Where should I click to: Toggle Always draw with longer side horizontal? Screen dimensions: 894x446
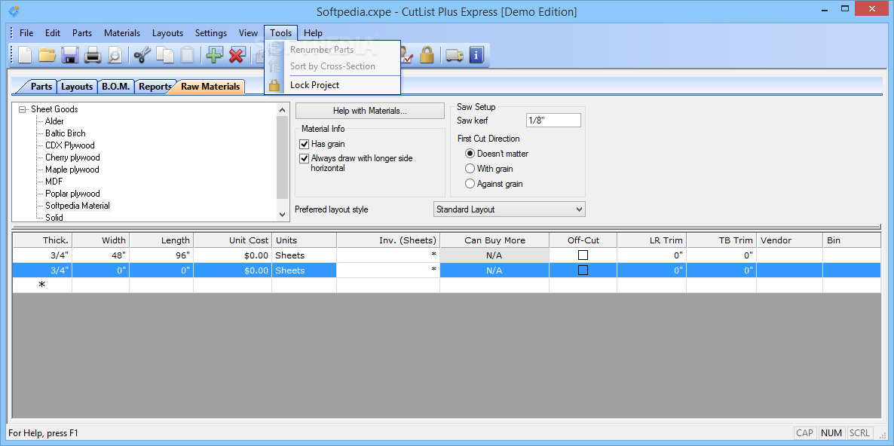tap(304, 158)
